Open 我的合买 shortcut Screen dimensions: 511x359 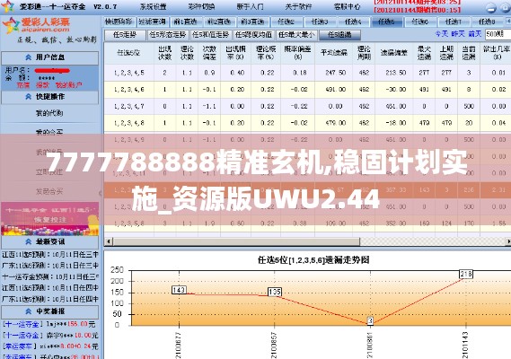[48, 132]
